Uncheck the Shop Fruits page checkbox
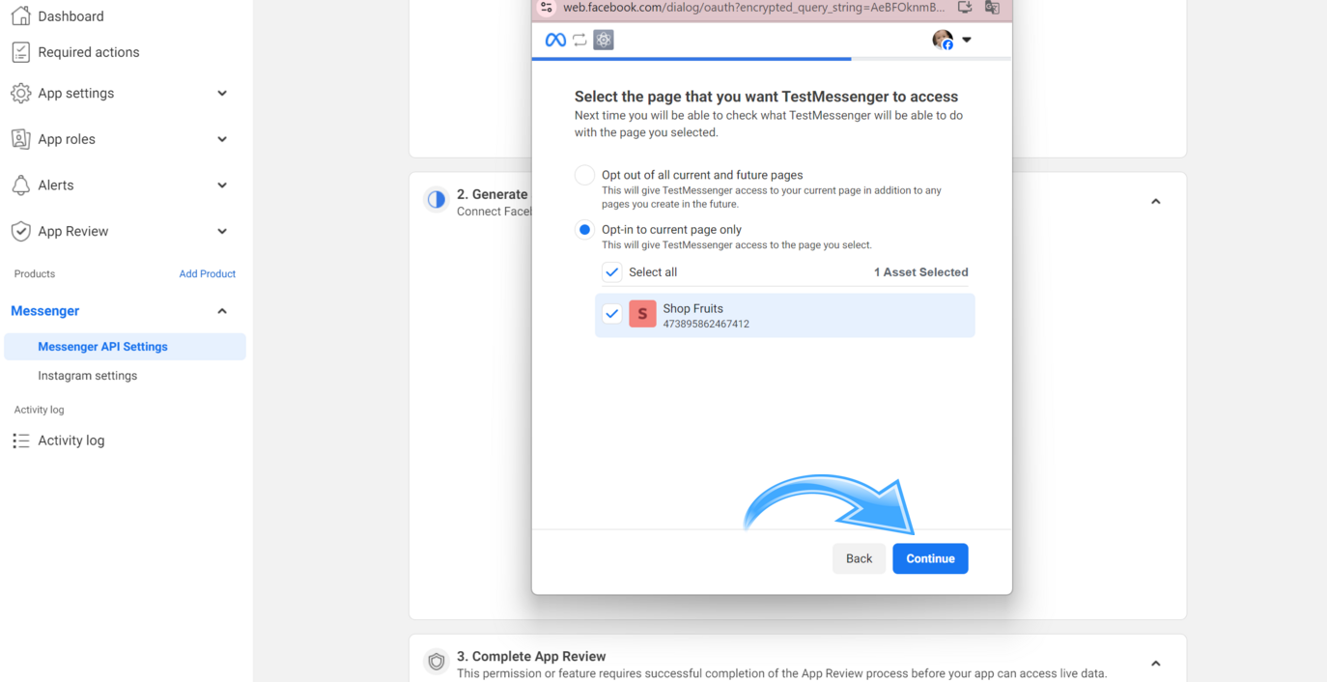This screenshot has height=682, width=1327. click(611, 314)
